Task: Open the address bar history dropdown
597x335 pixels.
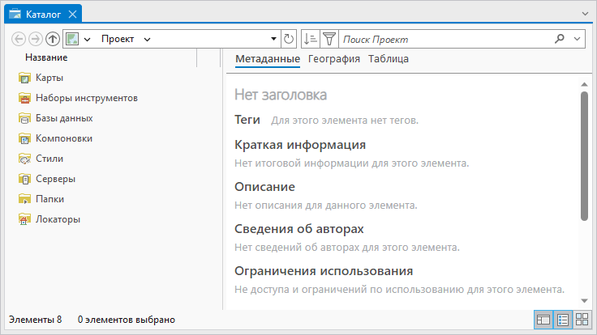Action: (x=273, y=39)
